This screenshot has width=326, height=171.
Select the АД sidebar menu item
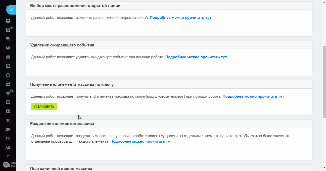click(8, 147)
